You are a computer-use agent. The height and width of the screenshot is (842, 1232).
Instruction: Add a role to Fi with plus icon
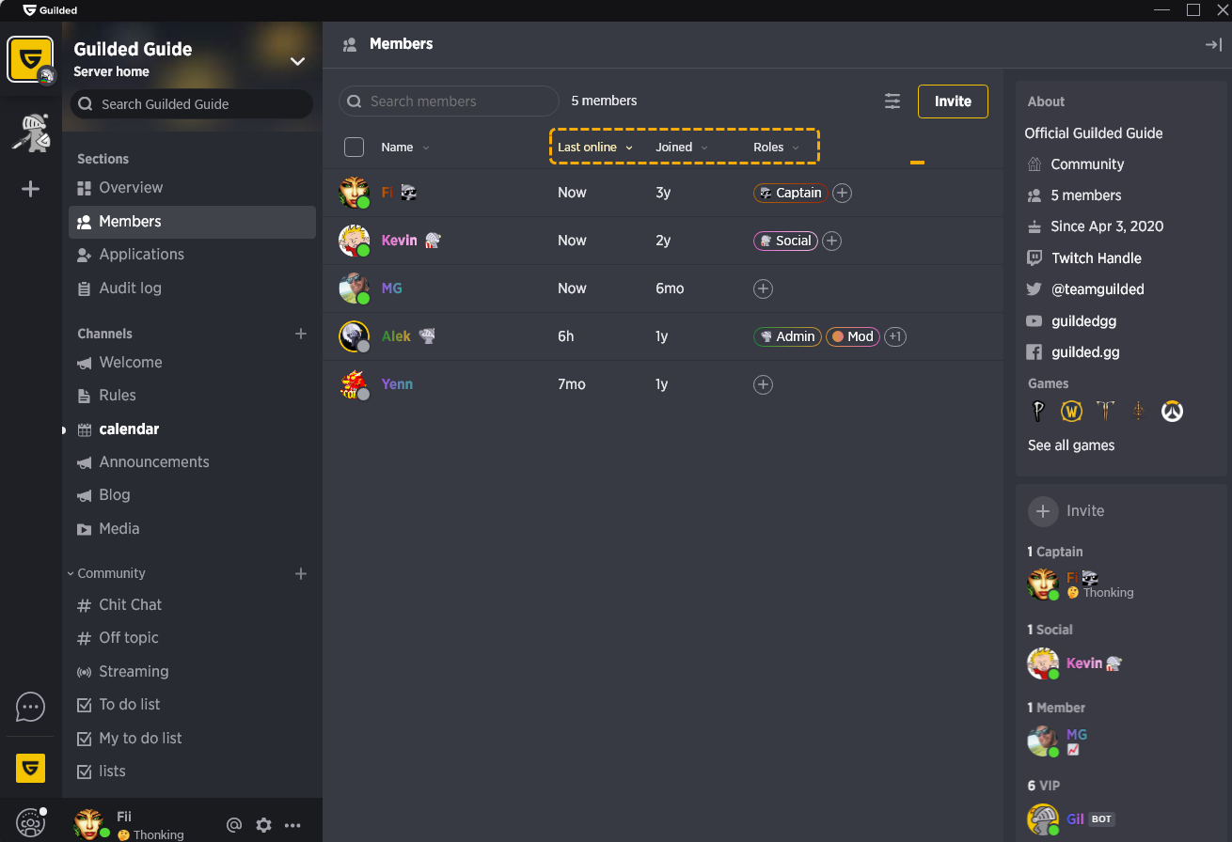843,193
